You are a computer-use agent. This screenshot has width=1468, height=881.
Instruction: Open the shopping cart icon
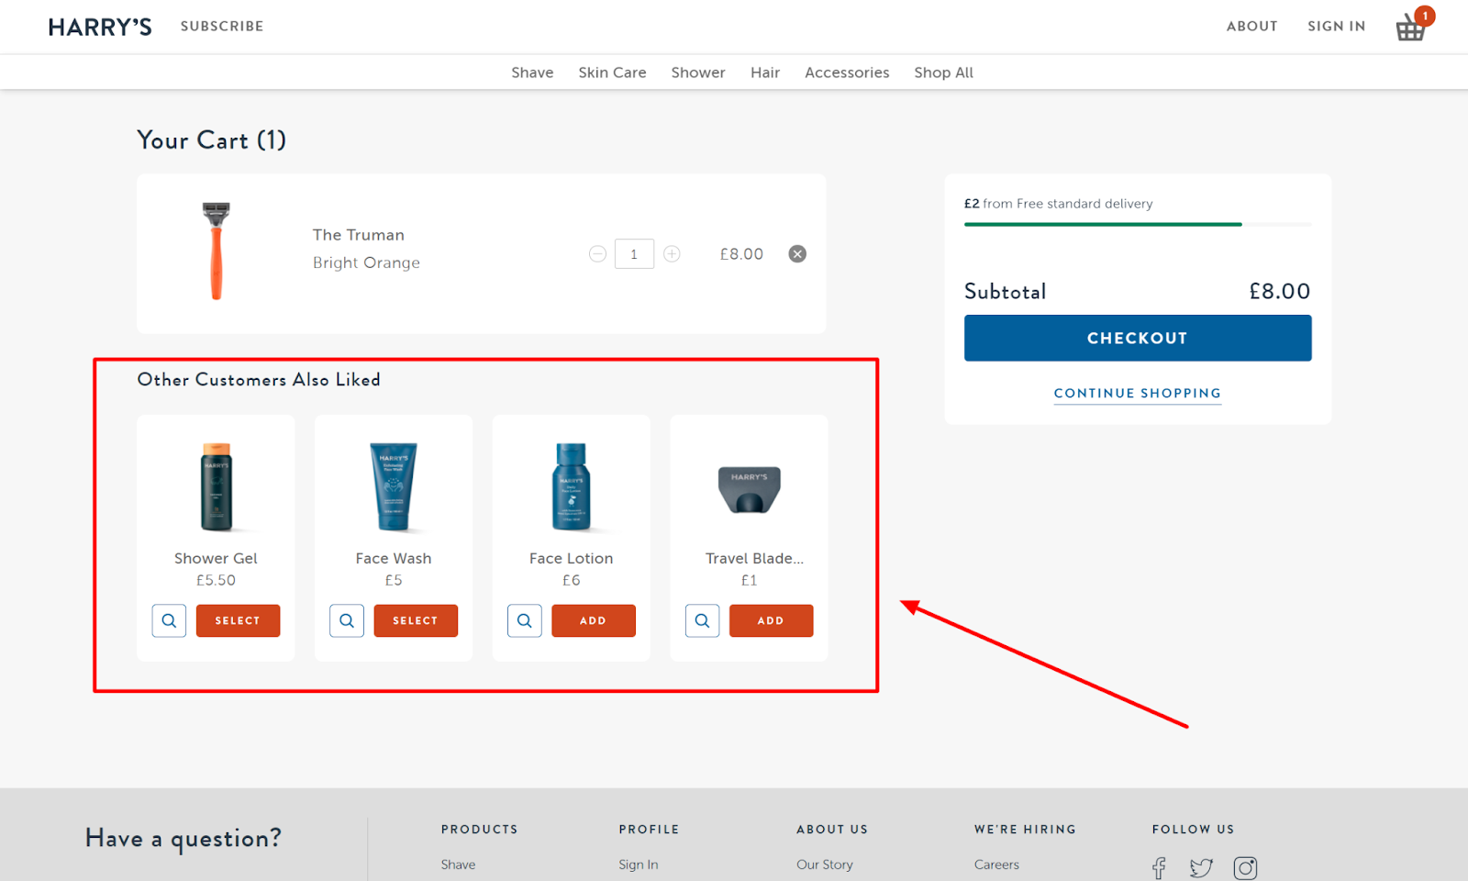coord(1410,27)
